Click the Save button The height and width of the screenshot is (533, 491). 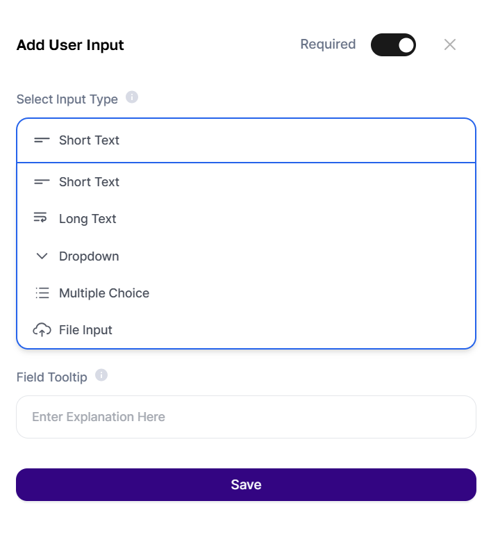click(x=246, y=485)
